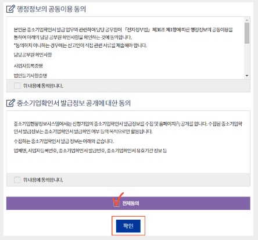Click 위 내용에 동의합니다 label in second section
The height and width of the screenshot is (240, 258).
coord(43,180)
